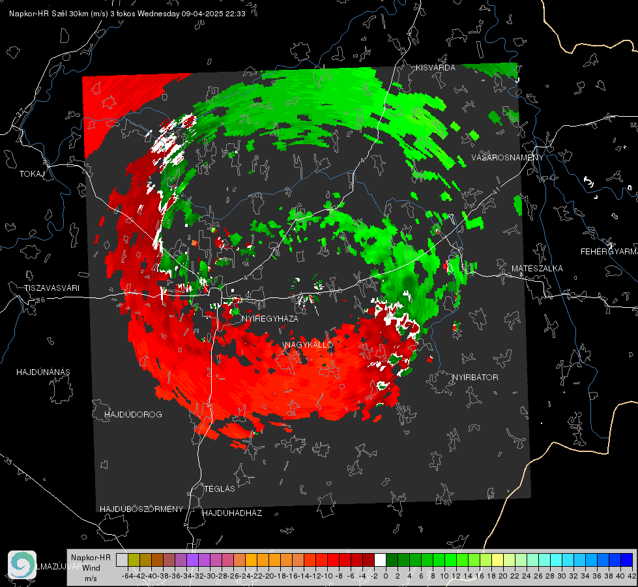Click the Napkor-HR legend title
This screenshot has width=638, height=587.
point(91,558)
